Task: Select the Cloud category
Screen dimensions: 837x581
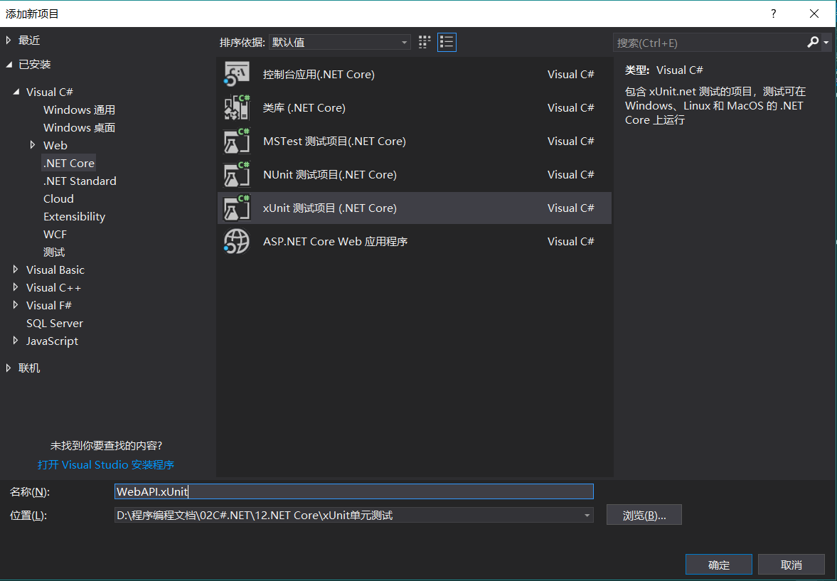Action: (x=58, y=198)
